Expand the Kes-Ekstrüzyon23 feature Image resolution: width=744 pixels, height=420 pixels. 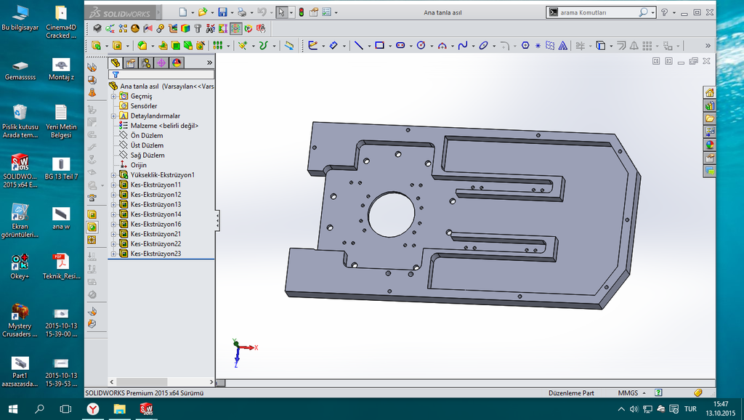113,254
